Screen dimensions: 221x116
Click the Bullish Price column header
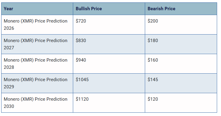coord(109,9)
